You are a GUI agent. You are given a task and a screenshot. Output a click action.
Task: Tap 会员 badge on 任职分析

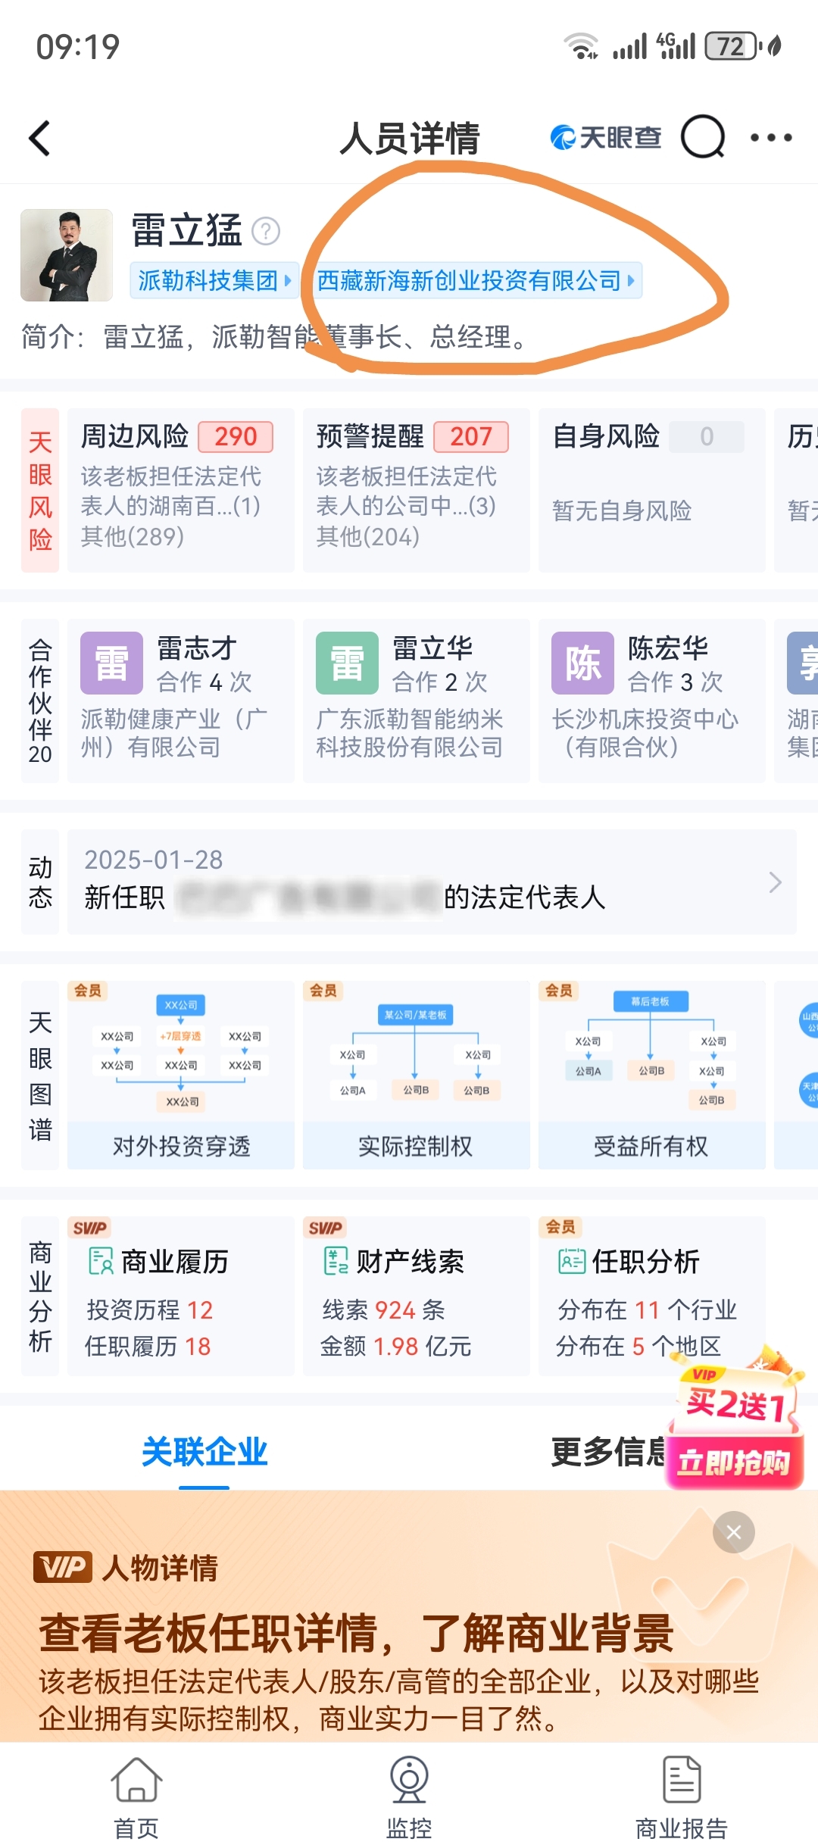click(560, 1227)
